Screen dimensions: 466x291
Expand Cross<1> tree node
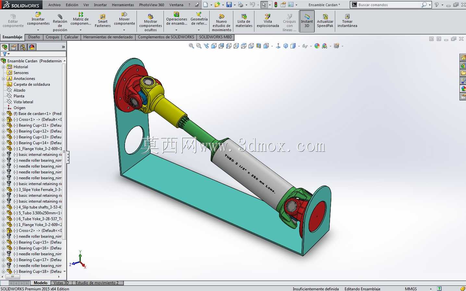(x=4, y=120)
